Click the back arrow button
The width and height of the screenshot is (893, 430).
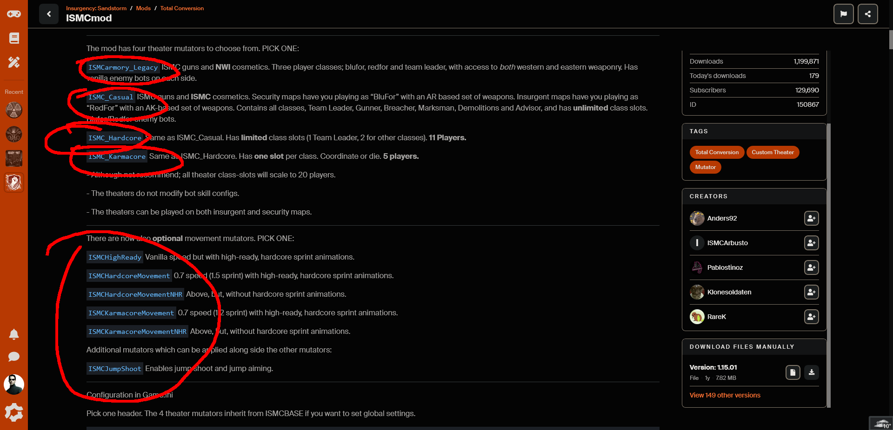point(49,14)
